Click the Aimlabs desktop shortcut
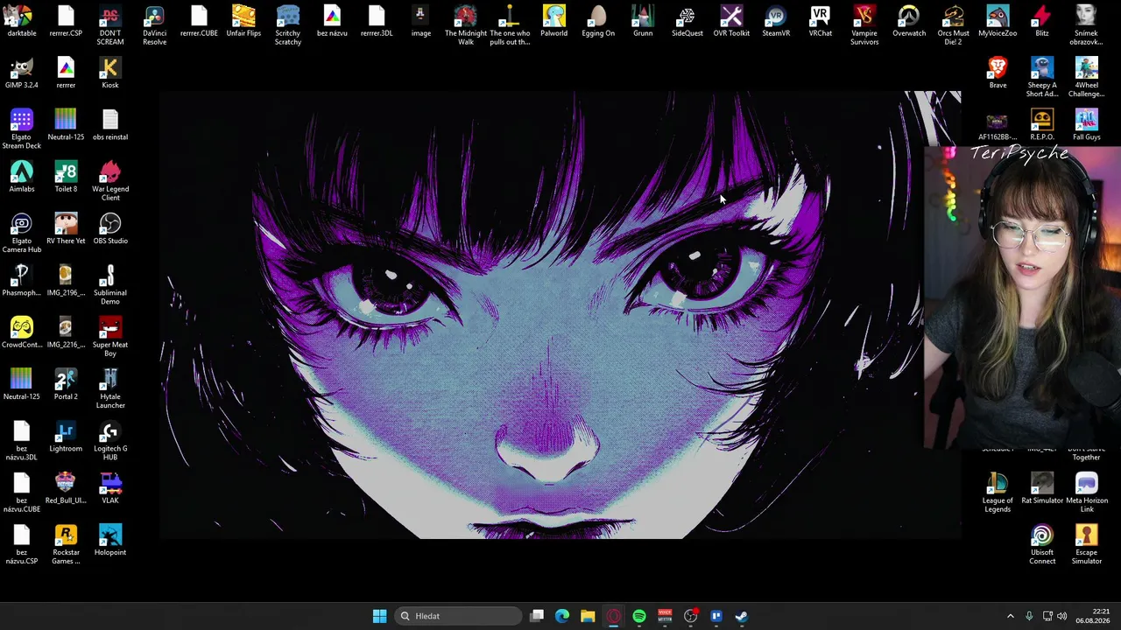This screenshot has height=630, width=1121. click(x=21, y=178)
